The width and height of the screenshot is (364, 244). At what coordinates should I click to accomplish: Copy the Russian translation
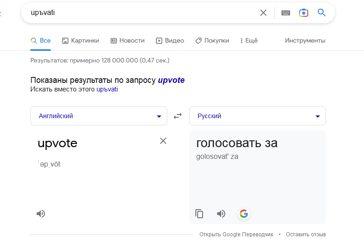pos(199,214)
